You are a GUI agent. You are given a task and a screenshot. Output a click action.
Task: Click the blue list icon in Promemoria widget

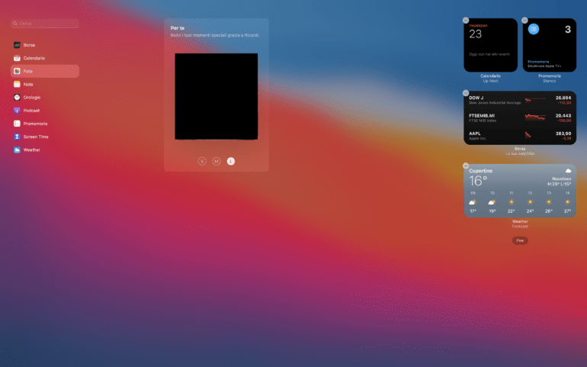point(534,29)
